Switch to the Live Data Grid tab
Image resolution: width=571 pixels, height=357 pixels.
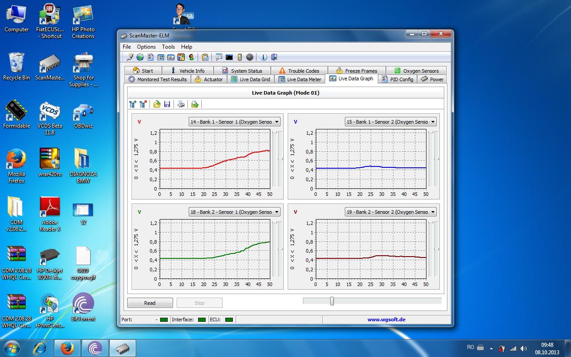250,79
